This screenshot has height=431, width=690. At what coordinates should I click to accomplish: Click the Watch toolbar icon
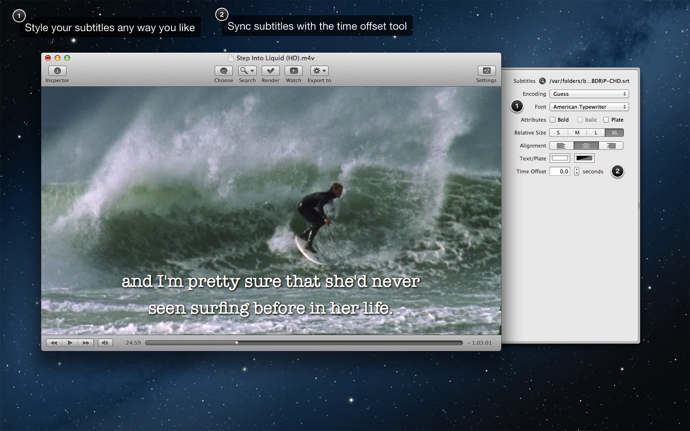tap(293, 71)
